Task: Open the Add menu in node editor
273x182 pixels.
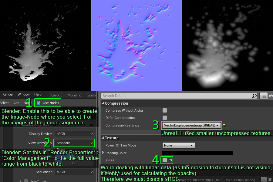Action: 16,103
